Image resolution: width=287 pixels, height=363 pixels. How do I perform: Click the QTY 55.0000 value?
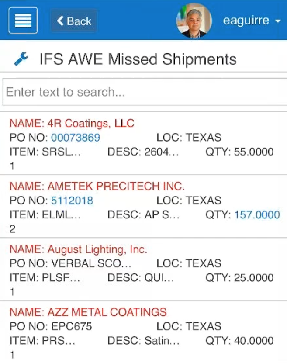coord(254,152)
